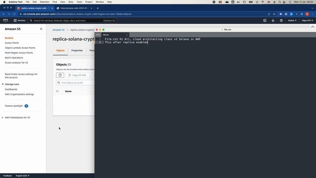316x178 pixels.
Task: Click the extensions puzzle icon
Action: pyautogui.click(x=302, y=14)
